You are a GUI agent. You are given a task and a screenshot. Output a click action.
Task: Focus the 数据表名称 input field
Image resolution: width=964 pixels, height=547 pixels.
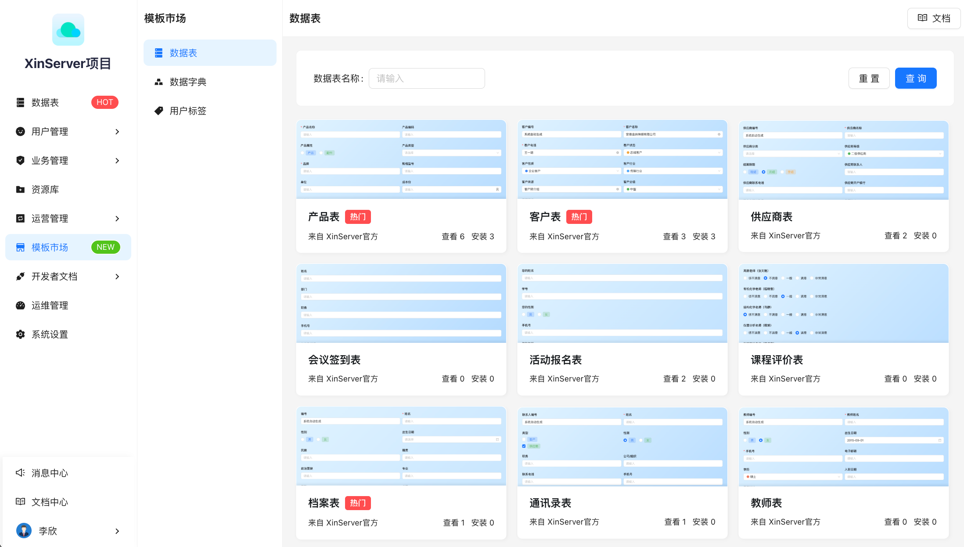[426, 78]
